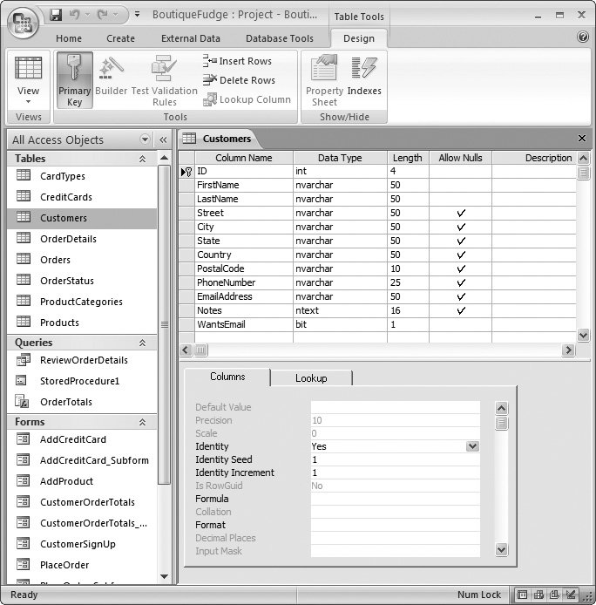The height and width of the screenshot is (605, 596).
Task: Click the Identity Seed value field
Action: pos(395,459)
